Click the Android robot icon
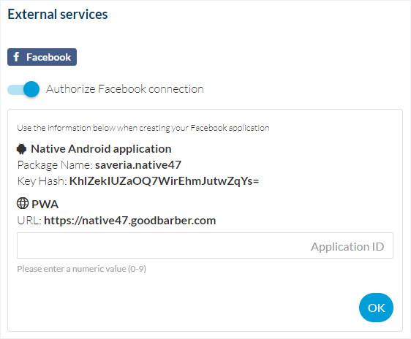Viewport: 411px width, 339px height. 21,149
